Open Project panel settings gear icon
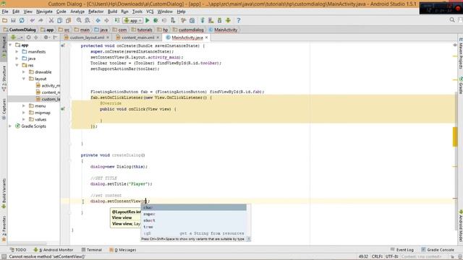 pos(46,38)
